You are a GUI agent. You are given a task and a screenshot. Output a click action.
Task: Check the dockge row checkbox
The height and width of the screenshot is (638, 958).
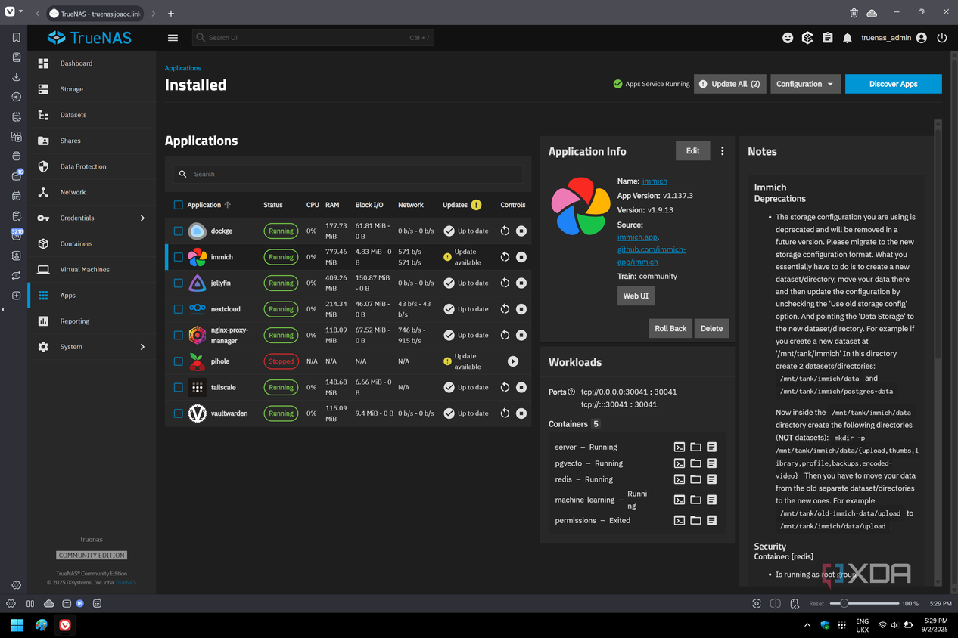(178, 231)
